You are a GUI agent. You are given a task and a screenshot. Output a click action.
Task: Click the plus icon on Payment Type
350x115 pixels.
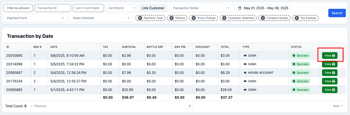(140, 18)
